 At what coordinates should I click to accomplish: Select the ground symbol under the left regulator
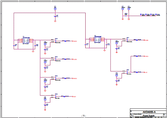coord(33,51)
